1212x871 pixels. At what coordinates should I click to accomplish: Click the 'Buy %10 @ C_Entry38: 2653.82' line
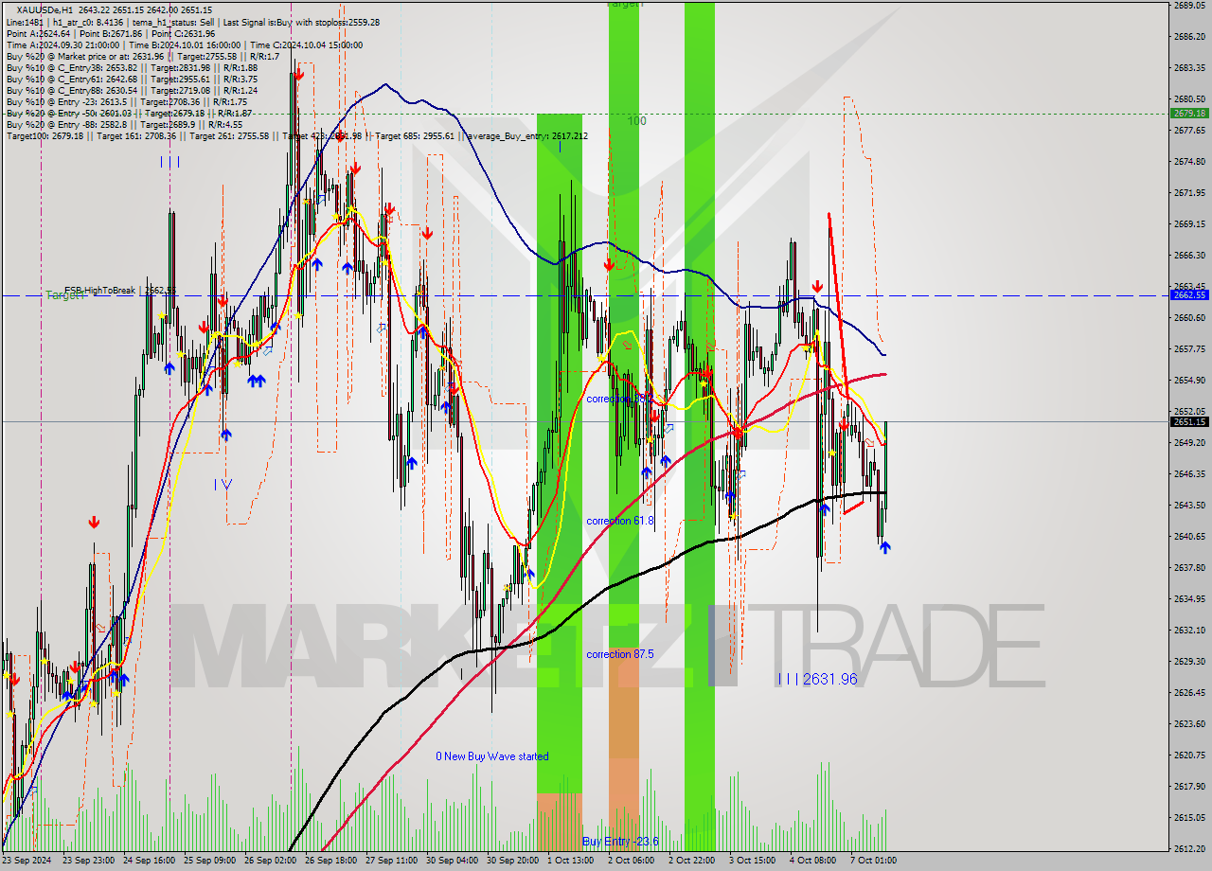pos(132,68)
